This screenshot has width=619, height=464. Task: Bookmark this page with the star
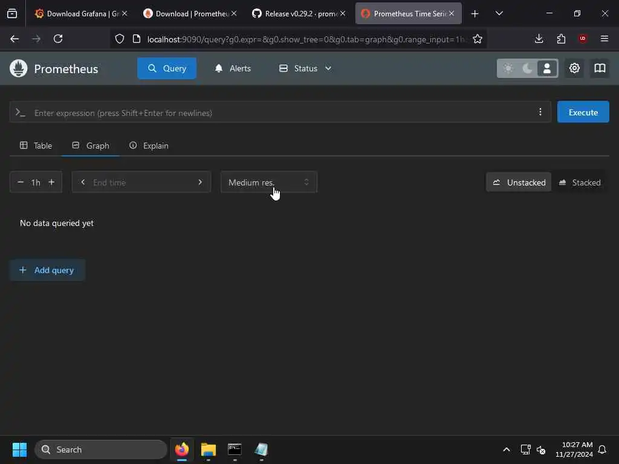coord(478,39)
